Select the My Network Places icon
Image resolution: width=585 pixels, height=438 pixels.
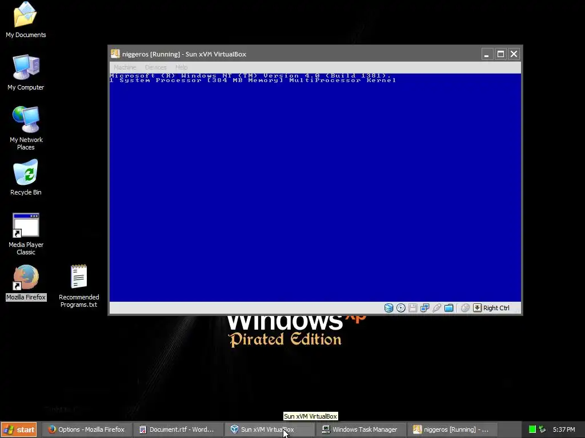[26, 128]
